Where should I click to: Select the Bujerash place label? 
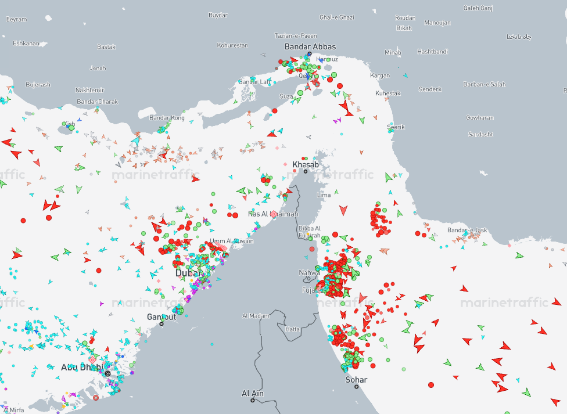coord(38,85)
